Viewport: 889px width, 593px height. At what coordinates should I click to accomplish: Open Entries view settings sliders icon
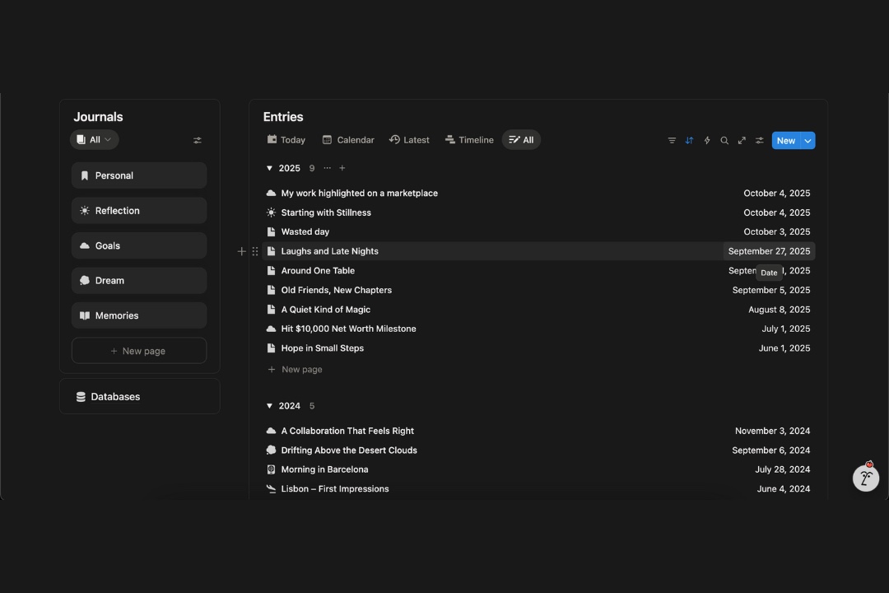(x=759, y=141)
